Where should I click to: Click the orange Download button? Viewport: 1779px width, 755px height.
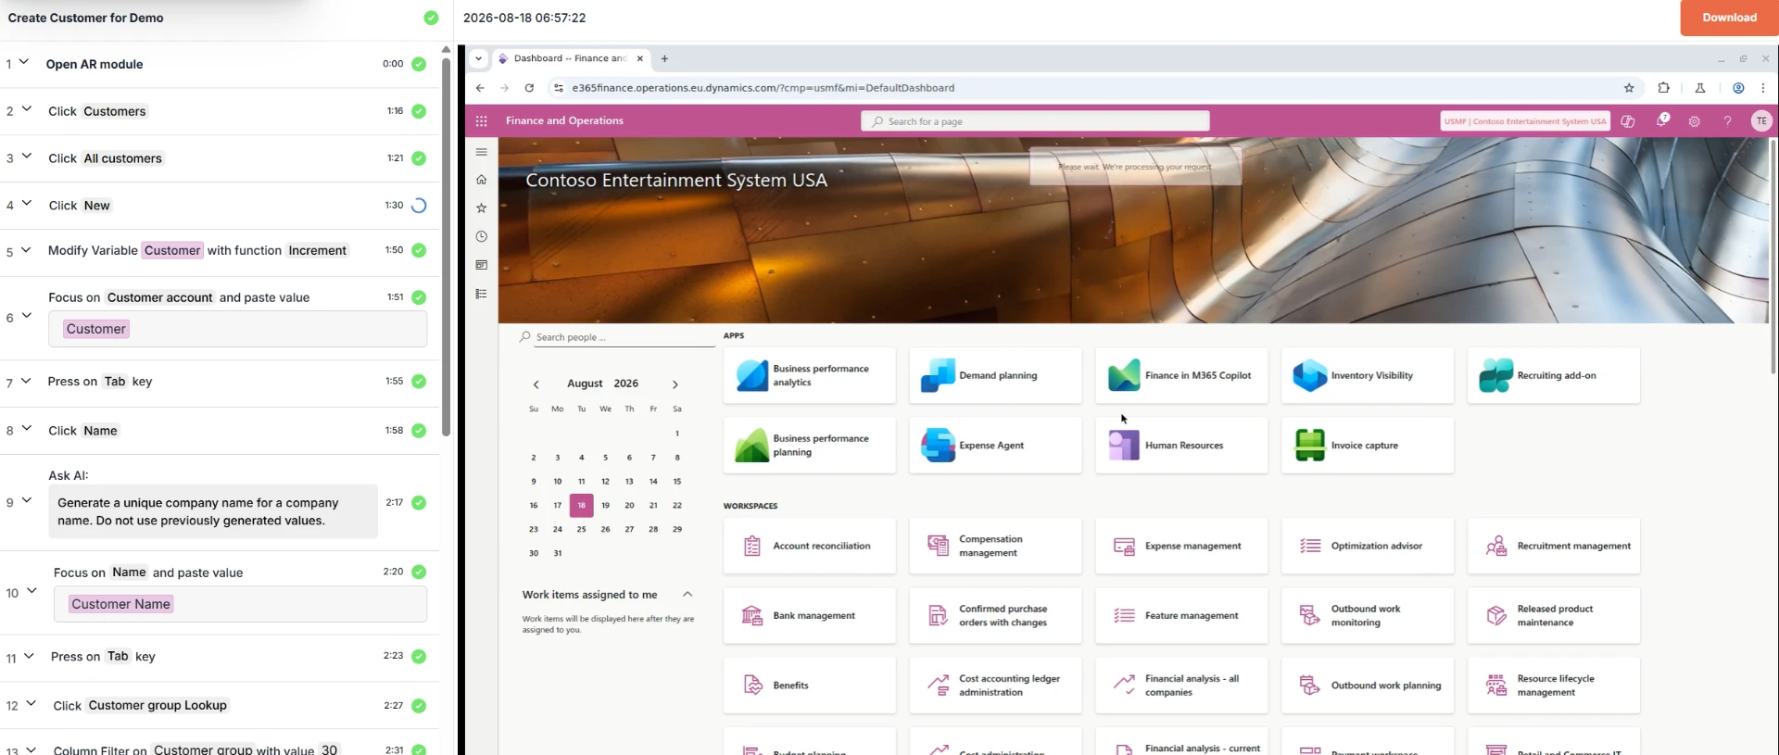click(1729, 18)
